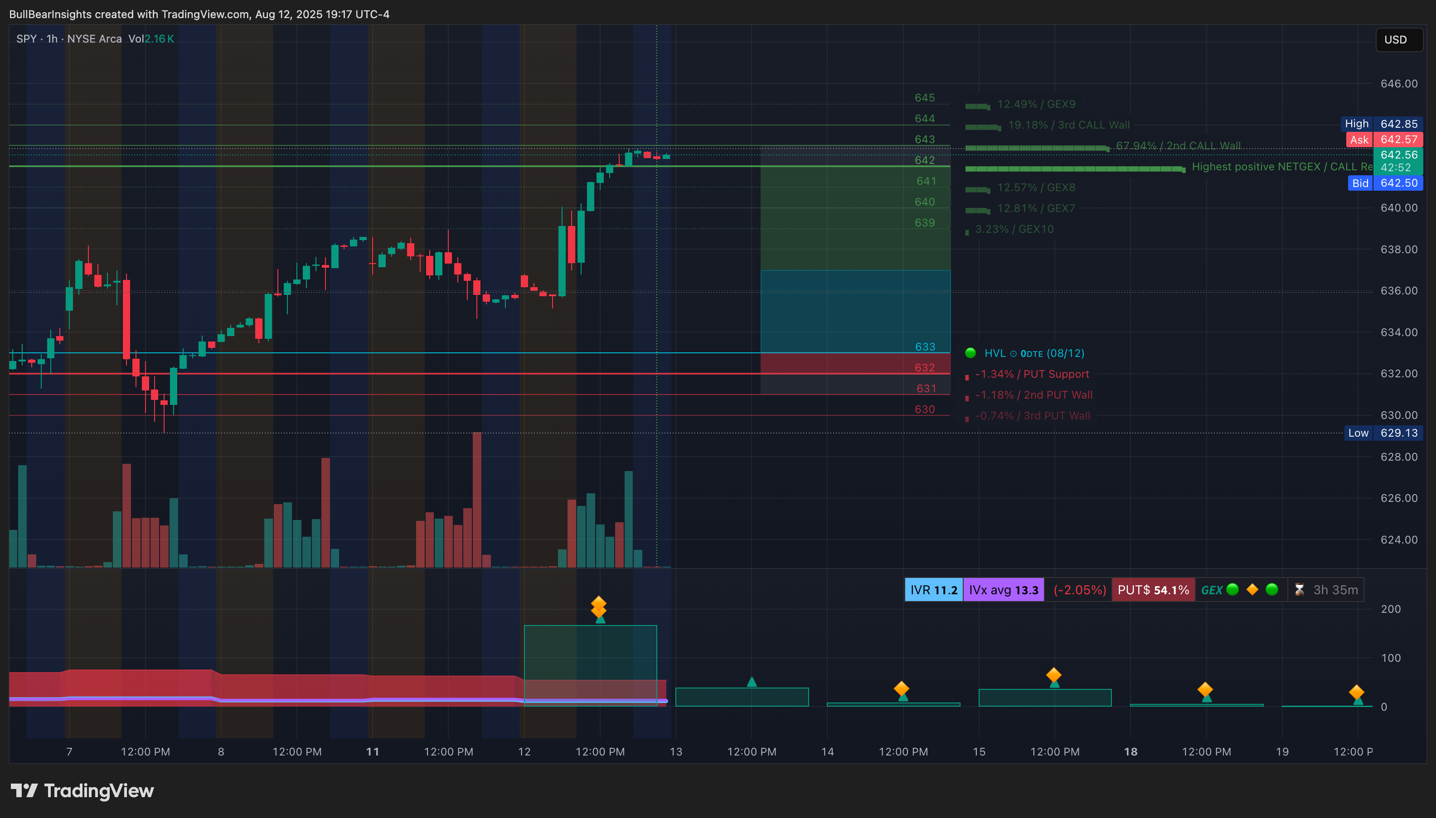Click the -1.18% / 2nd PUT Wall label
1436x818 pixels.
[x=1033, y=395]
